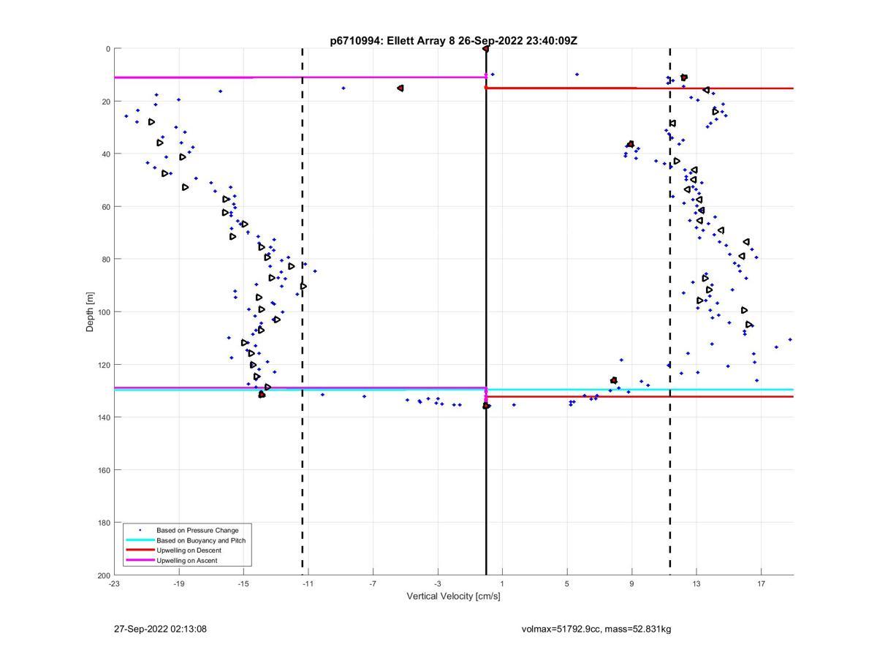Click the topmost ascent triangle marker near 28 m depth
Screen dimensions: 877x647
[151, 122]
